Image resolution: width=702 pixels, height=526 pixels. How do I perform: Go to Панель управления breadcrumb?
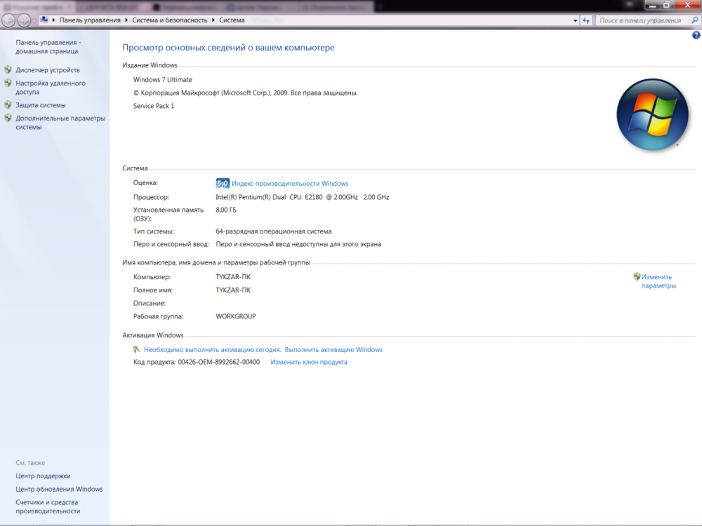click(90, 20)
